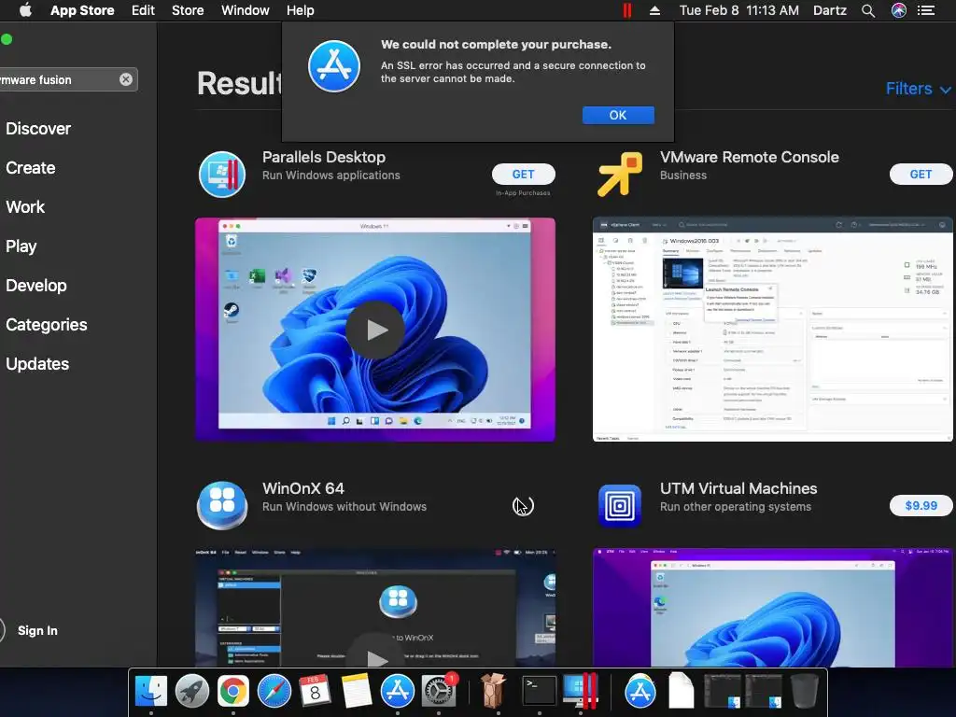Image resolution: width=956 pixels, height=717 pixels.
Task: Switch to the Play section
Action: [21, 246]
